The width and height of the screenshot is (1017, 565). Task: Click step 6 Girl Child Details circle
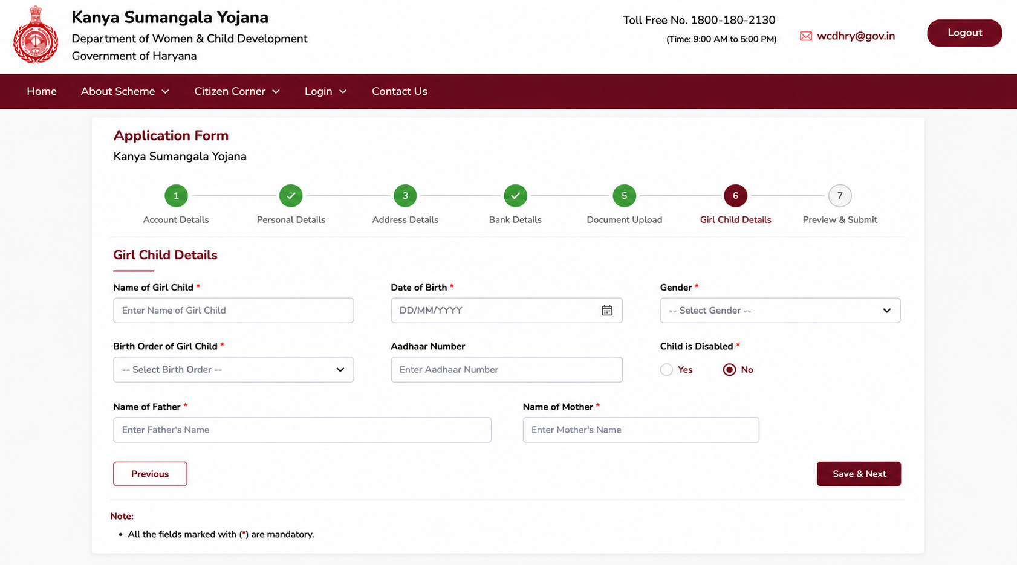(735, 196)
